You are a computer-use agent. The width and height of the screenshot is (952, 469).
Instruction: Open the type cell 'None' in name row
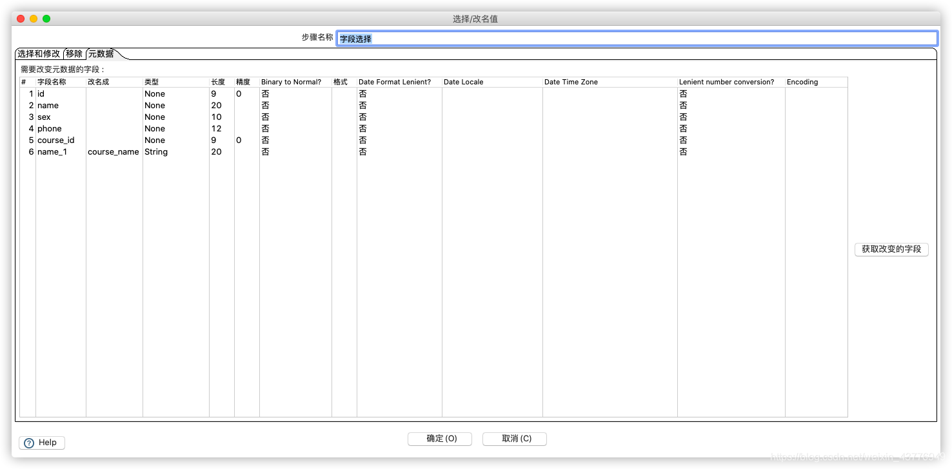(x=176, y=105)
